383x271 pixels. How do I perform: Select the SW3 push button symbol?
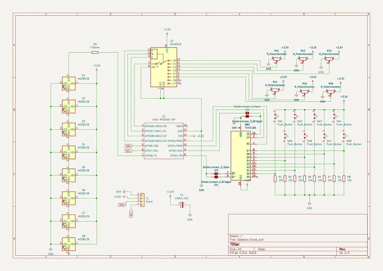[x=315, y=116]
